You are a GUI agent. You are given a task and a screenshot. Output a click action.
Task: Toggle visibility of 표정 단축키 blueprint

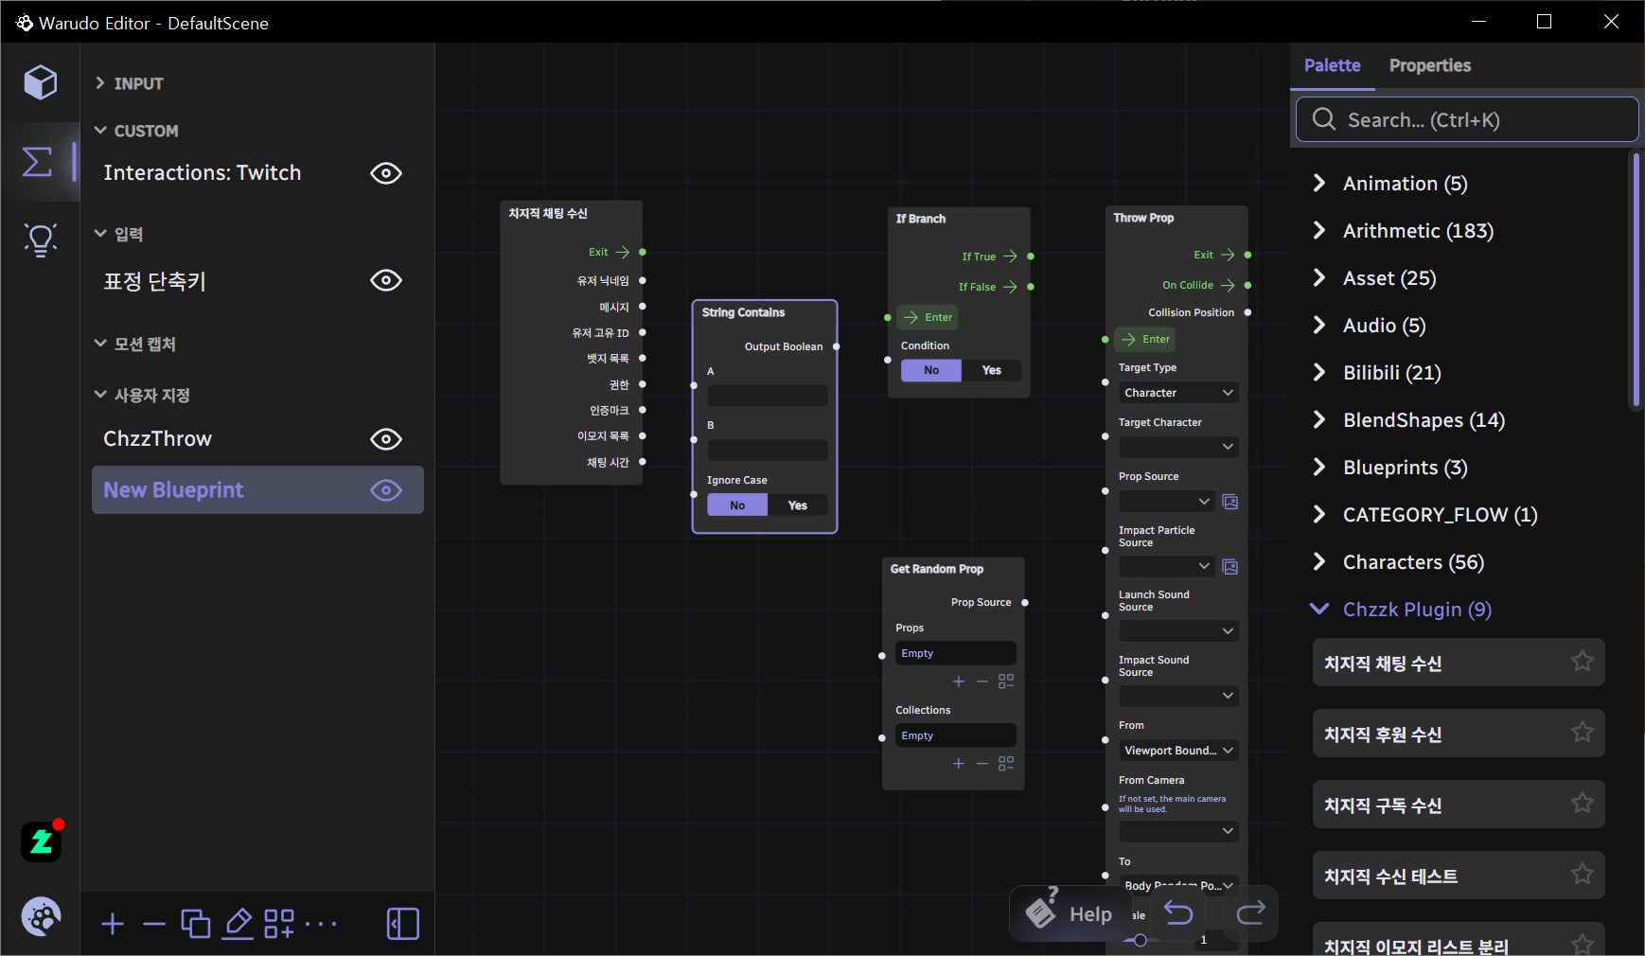tap(386, 280)
